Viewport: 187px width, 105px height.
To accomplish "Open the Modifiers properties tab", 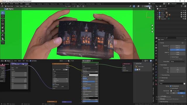I will (156, 66).
